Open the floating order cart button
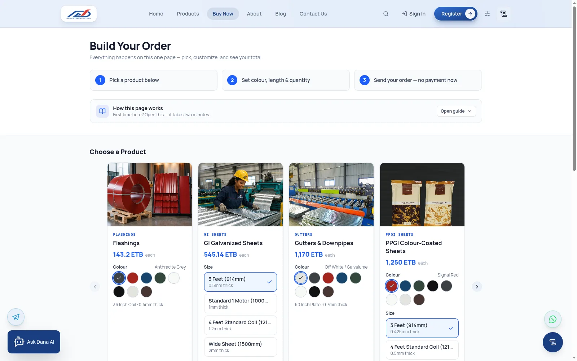The height and width of the screenshot is (361, 577). click(x=553, y=342)
